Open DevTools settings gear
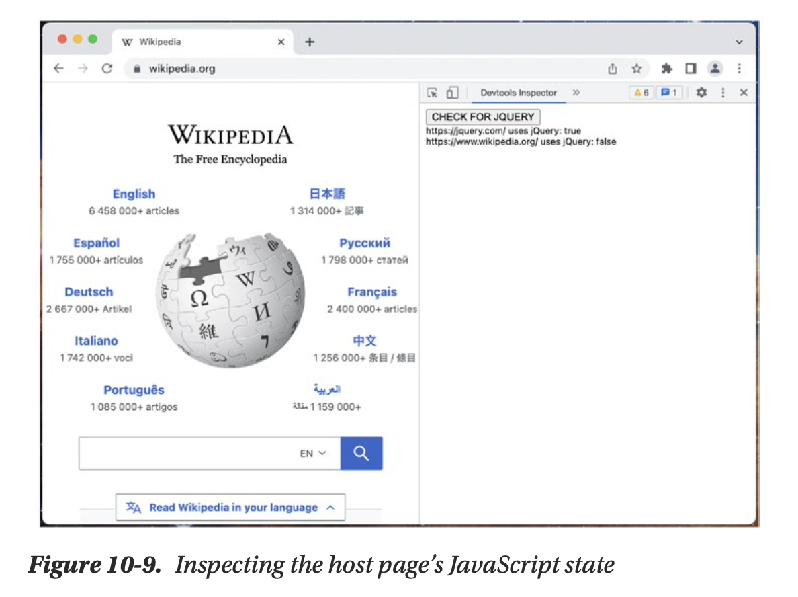798x597 pixels. pyautogui.click(x=701, y=93)
